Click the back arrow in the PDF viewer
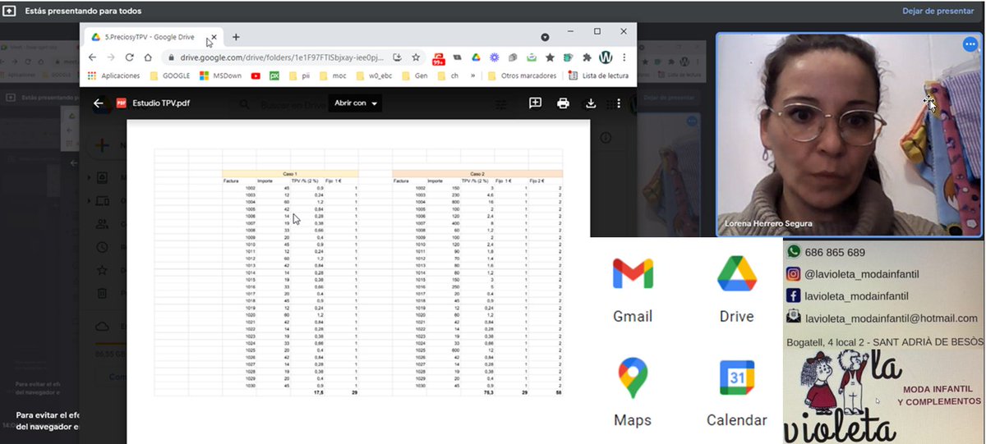 [x=99, y=103]
